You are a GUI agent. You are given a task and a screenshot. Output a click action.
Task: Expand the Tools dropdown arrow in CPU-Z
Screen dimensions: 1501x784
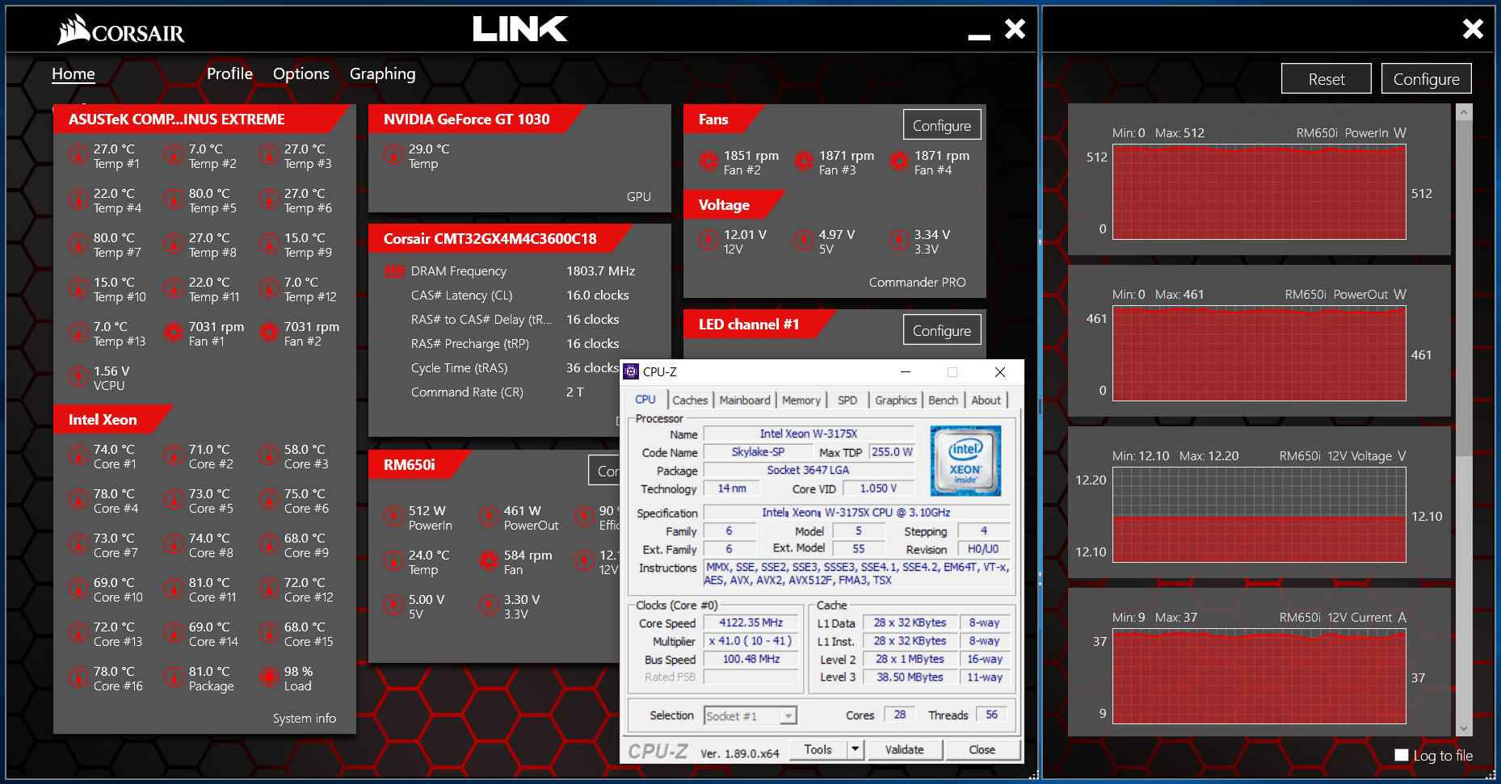(855, 749)
